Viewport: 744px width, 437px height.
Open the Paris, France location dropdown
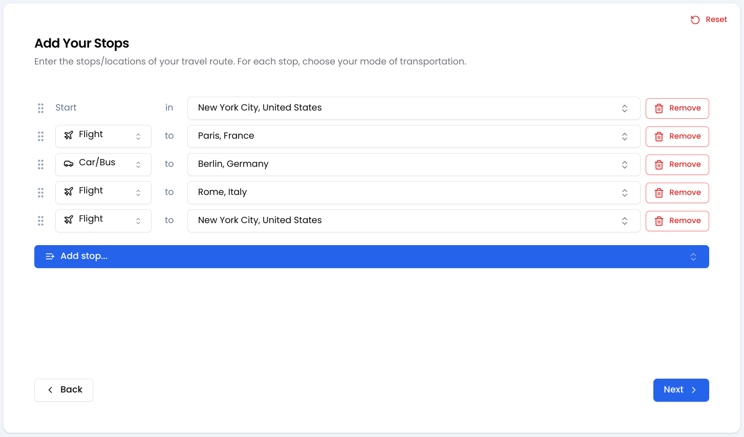click(413, 136)
